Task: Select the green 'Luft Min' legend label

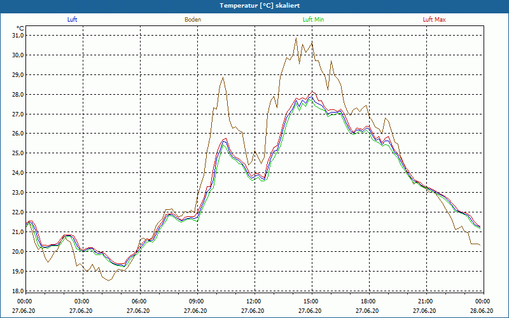Action: click(x=313, y=20)
